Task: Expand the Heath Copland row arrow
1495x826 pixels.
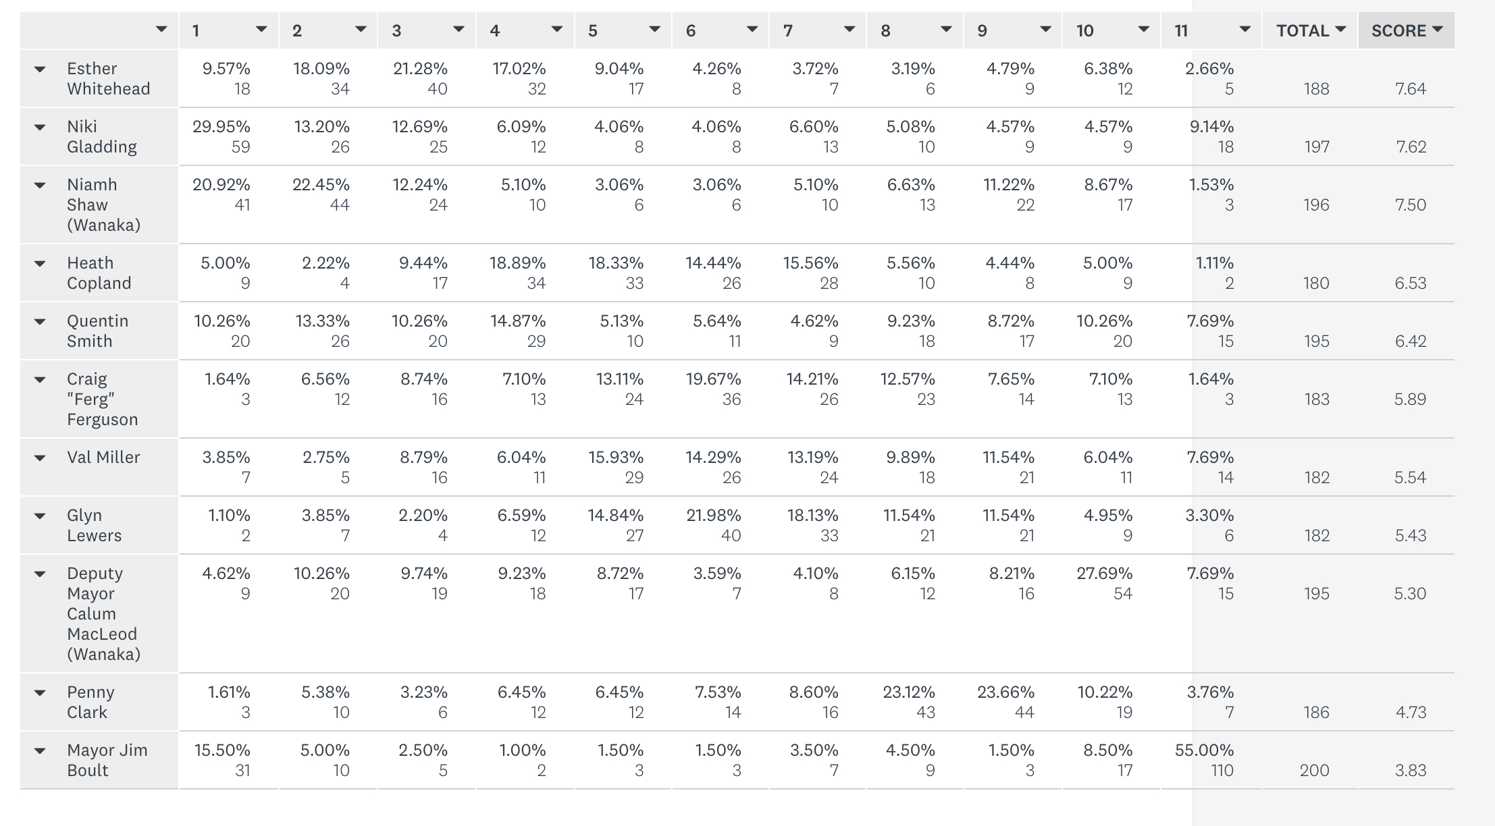Action: point(40,263)
